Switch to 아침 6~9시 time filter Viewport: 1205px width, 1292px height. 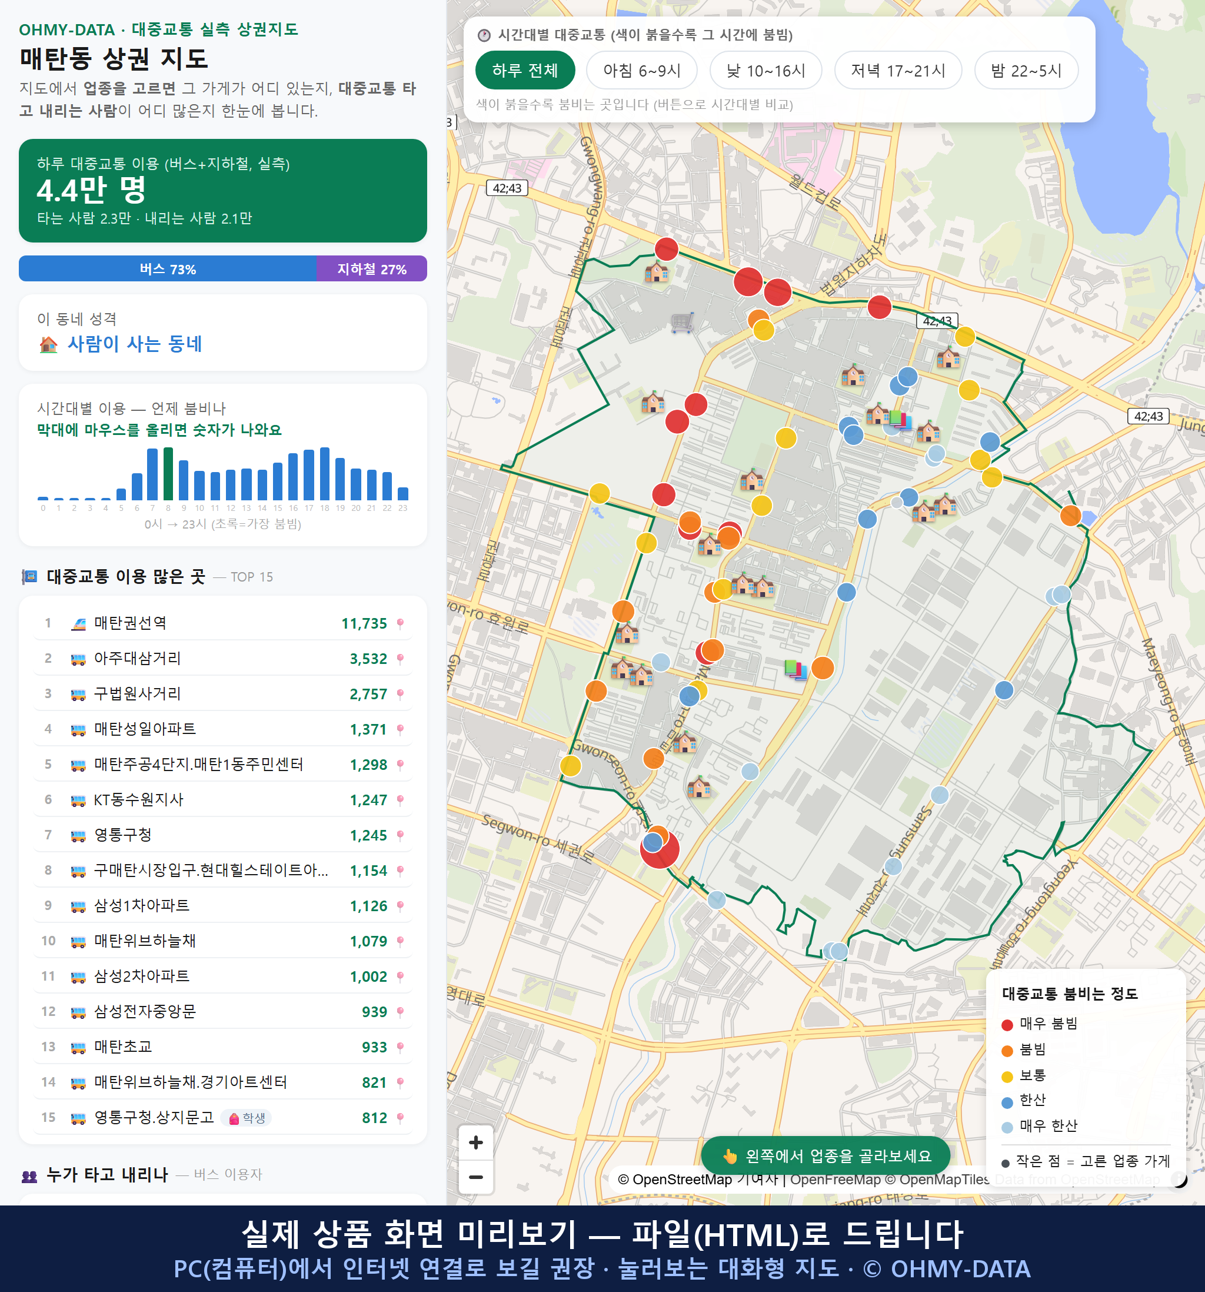coord(642,70)
